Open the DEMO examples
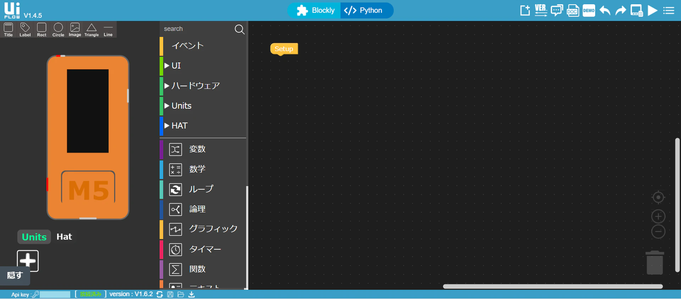Viewport: 681px width, 299px height. (x=589, y=10)
